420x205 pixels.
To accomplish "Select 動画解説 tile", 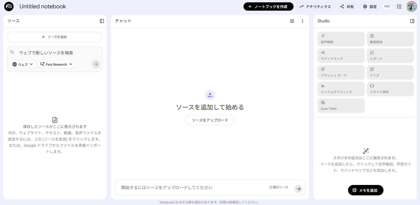I will [390, 39].
